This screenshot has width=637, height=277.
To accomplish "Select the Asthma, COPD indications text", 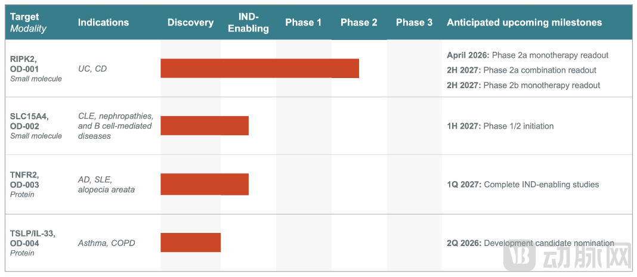I will click(107, 243).
